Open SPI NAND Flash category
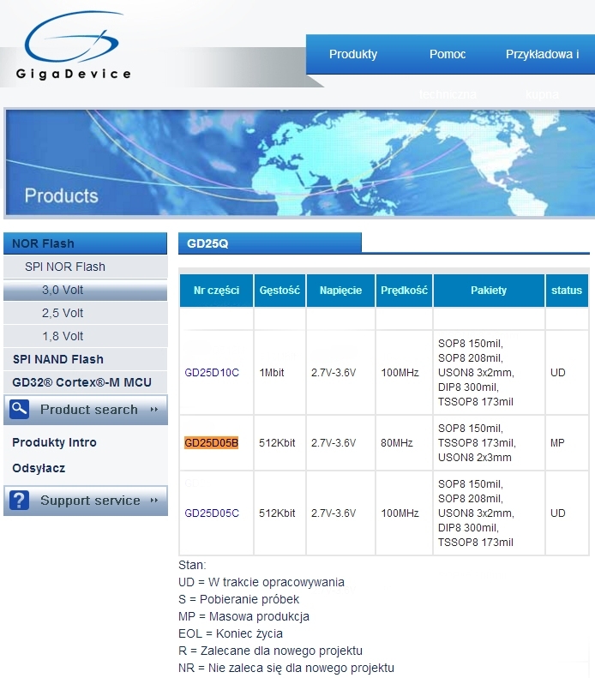Screen dimensions: 595x678 [x=85, y=359]
